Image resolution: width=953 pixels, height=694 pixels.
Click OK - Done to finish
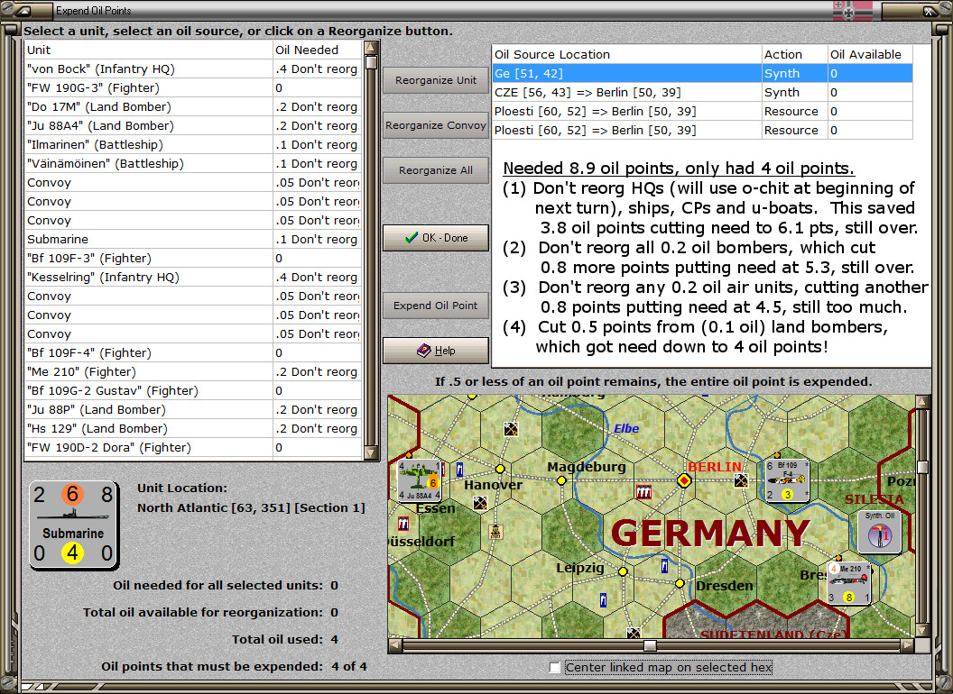click(436, 237)
